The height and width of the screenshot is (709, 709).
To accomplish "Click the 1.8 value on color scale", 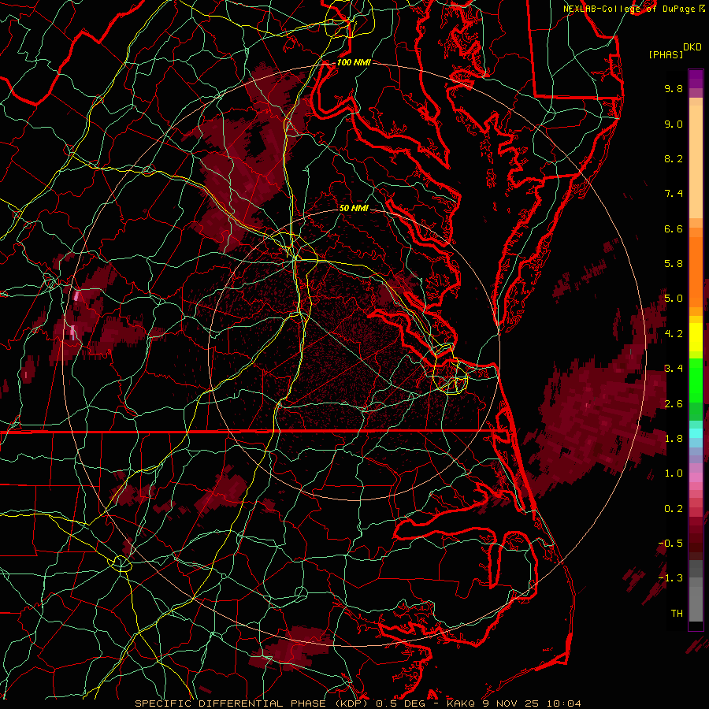I will [x=674, y=439].
